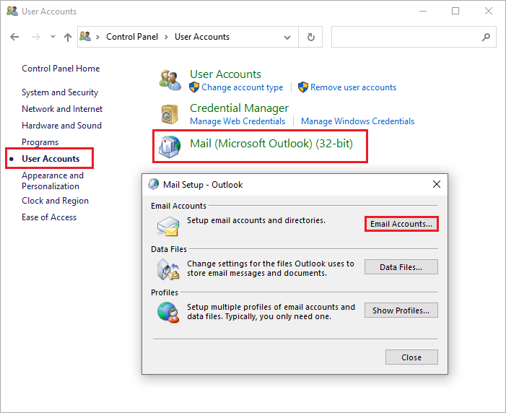506x413 pixels.
Task: Click the User Accounts icon in the address bar
Action: (x=85, y=37)
